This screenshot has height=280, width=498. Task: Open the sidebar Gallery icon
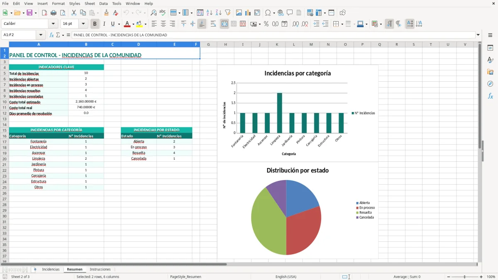click(x=490, y=72)
